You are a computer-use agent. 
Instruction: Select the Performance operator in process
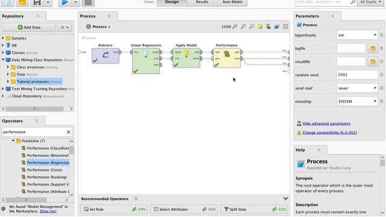227,58
